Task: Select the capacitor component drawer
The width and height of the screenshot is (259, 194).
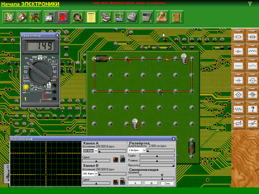Action: (x=238, y=51)
